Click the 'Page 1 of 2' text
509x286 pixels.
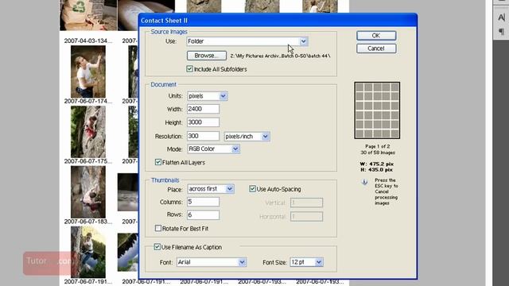coord(377,146)
